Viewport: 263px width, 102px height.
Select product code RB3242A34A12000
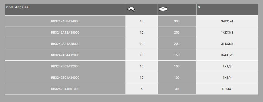[x=65, y=55]
